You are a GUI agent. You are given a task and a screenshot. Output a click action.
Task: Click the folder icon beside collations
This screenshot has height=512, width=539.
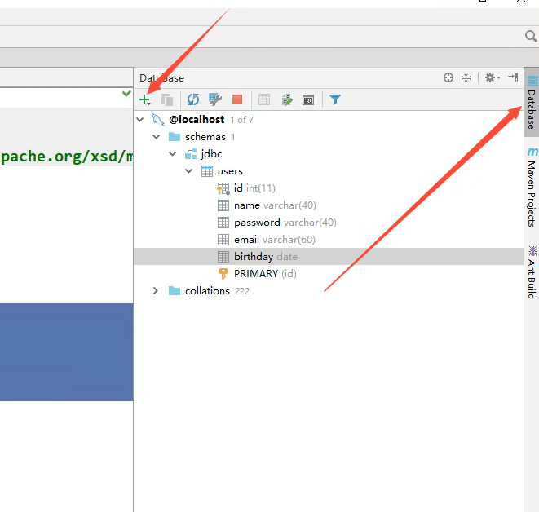(175, 291)
